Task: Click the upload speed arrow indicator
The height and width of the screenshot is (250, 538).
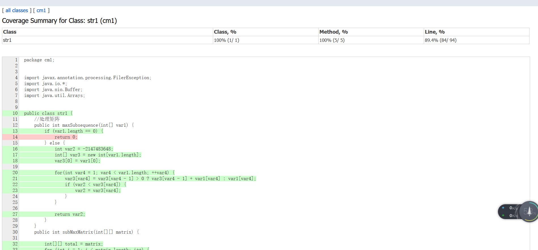Action: (503, 208)
